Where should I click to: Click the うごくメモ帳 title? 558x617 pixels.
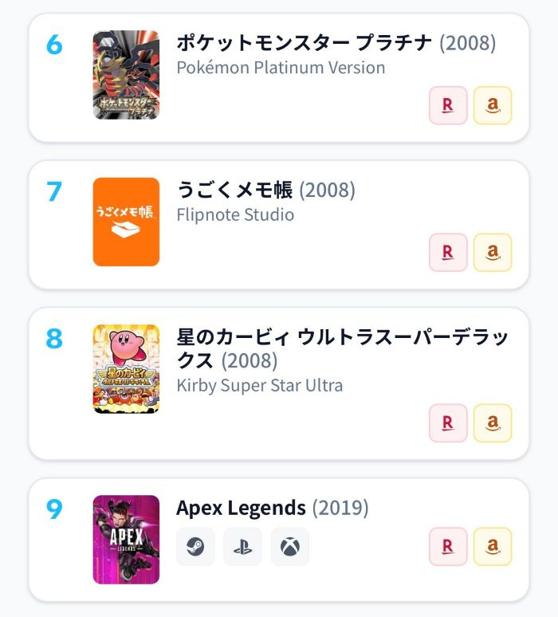coord(234,190)
